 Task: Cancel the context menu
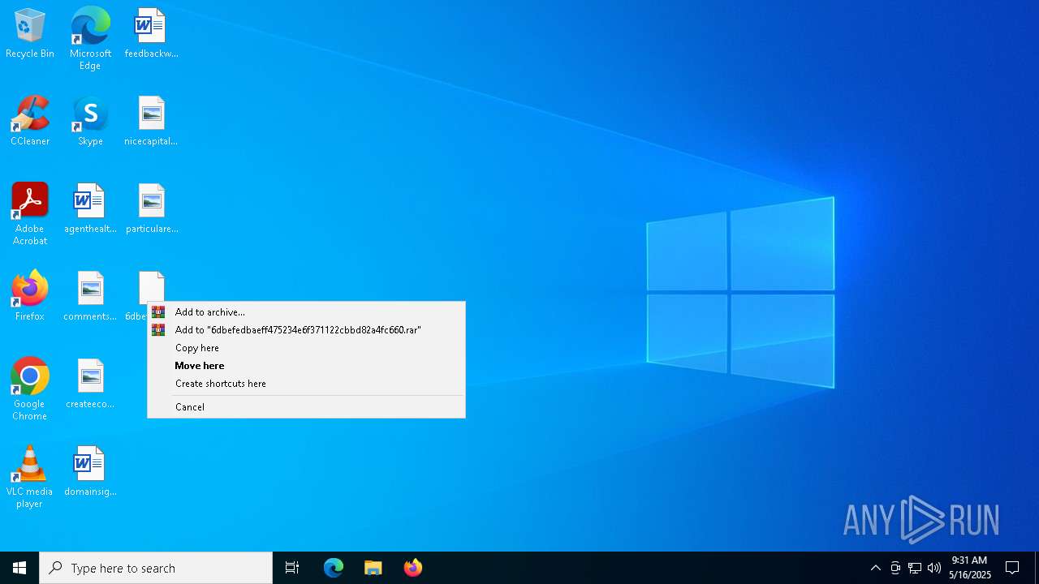point(306,407)
